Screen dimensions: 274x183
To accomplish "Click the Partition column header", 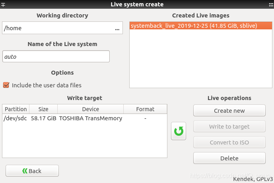I will coord(16,109).
